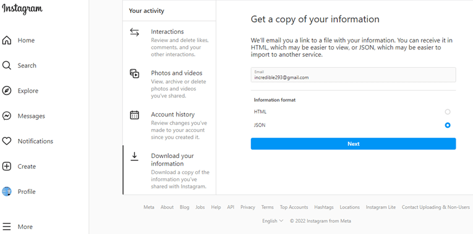Click the Download your information arrow icon
This screenshot has width=473, height=234.
134,156
